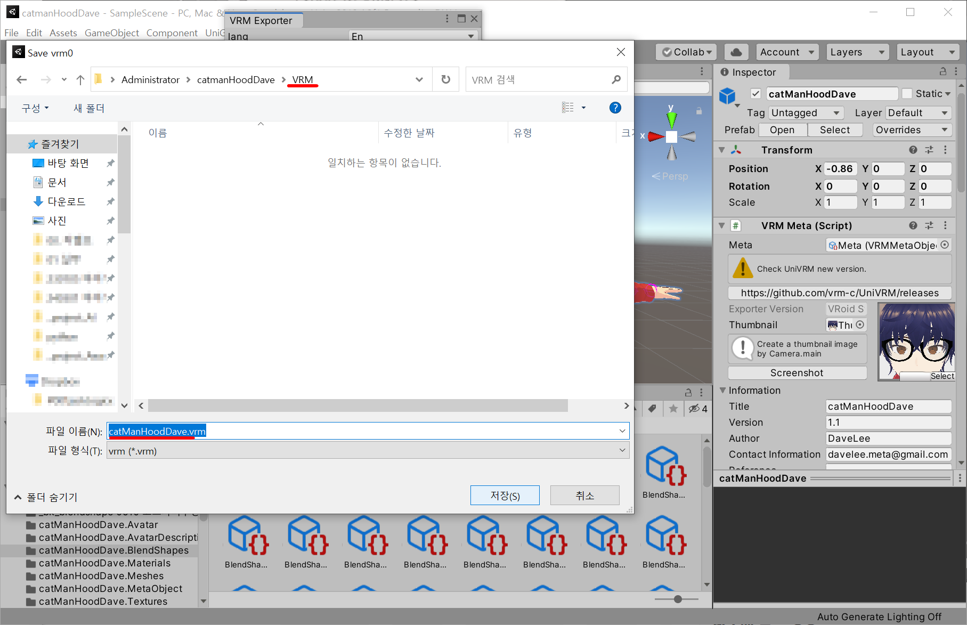This screenshot has width=967, height=625.
Task: Toggle the catManHoodDave active checkbox
Action: (755, 94)
